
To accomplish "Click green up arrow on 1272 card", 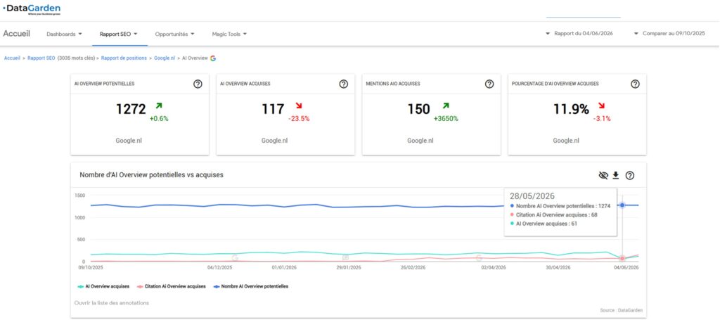I will pyautogui.click(x=159, y=106).
